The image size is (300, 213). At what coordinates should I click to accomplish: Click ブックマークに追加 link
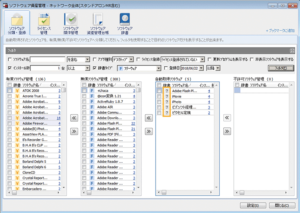pos(280,31)
